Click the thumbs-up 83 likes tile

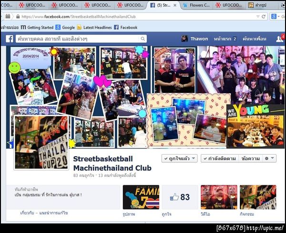[180, 197]
